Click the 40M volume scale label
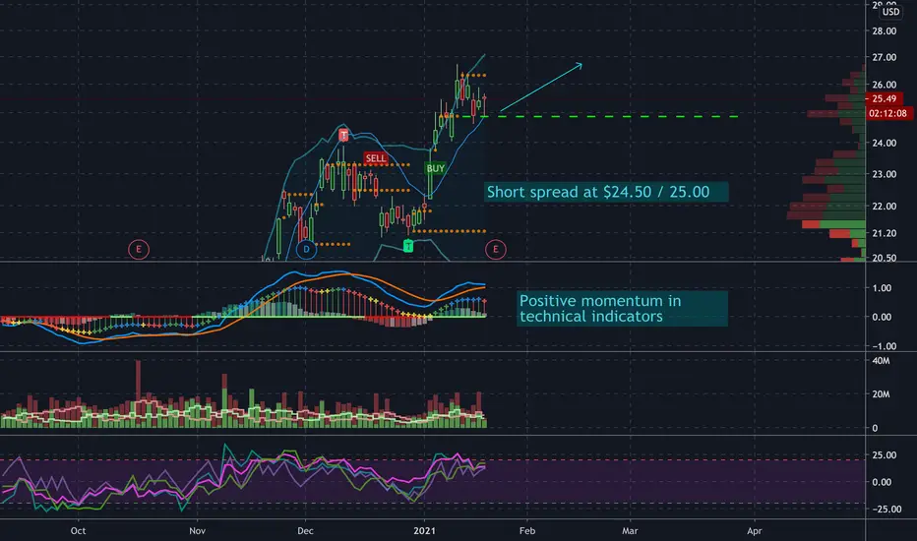Viewport: 917px width, 541px height. (x=881, y=361)
